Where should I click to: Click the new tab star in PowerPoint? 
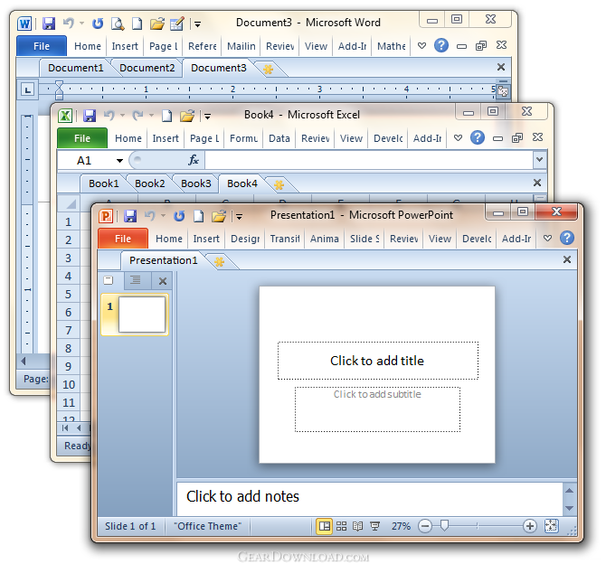(x=219, y=262)
